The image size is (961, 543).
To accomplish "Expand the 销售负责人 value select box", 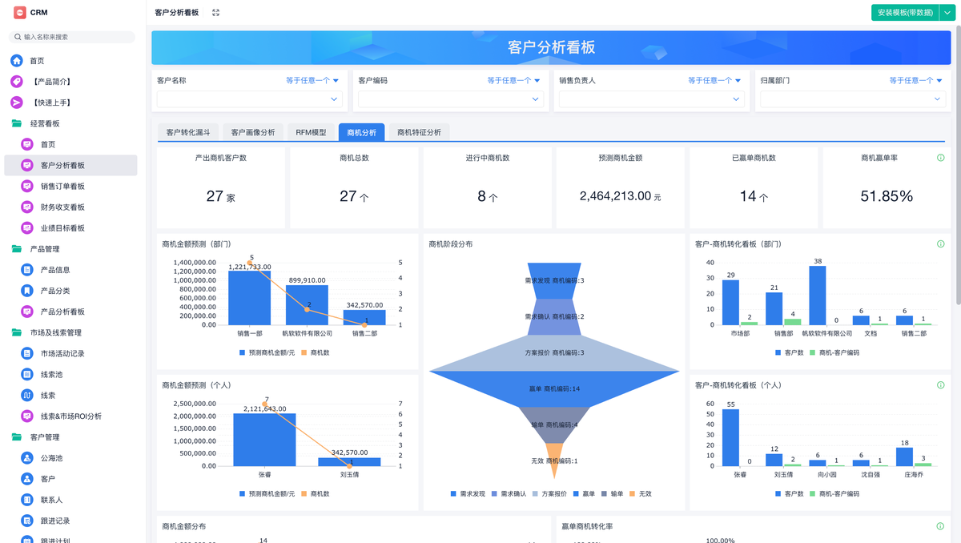I will tap(652, 99).
